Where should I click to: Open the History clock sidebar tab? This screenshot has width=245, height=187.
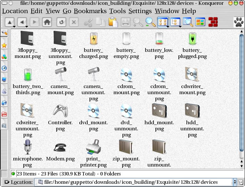(4, 68)
